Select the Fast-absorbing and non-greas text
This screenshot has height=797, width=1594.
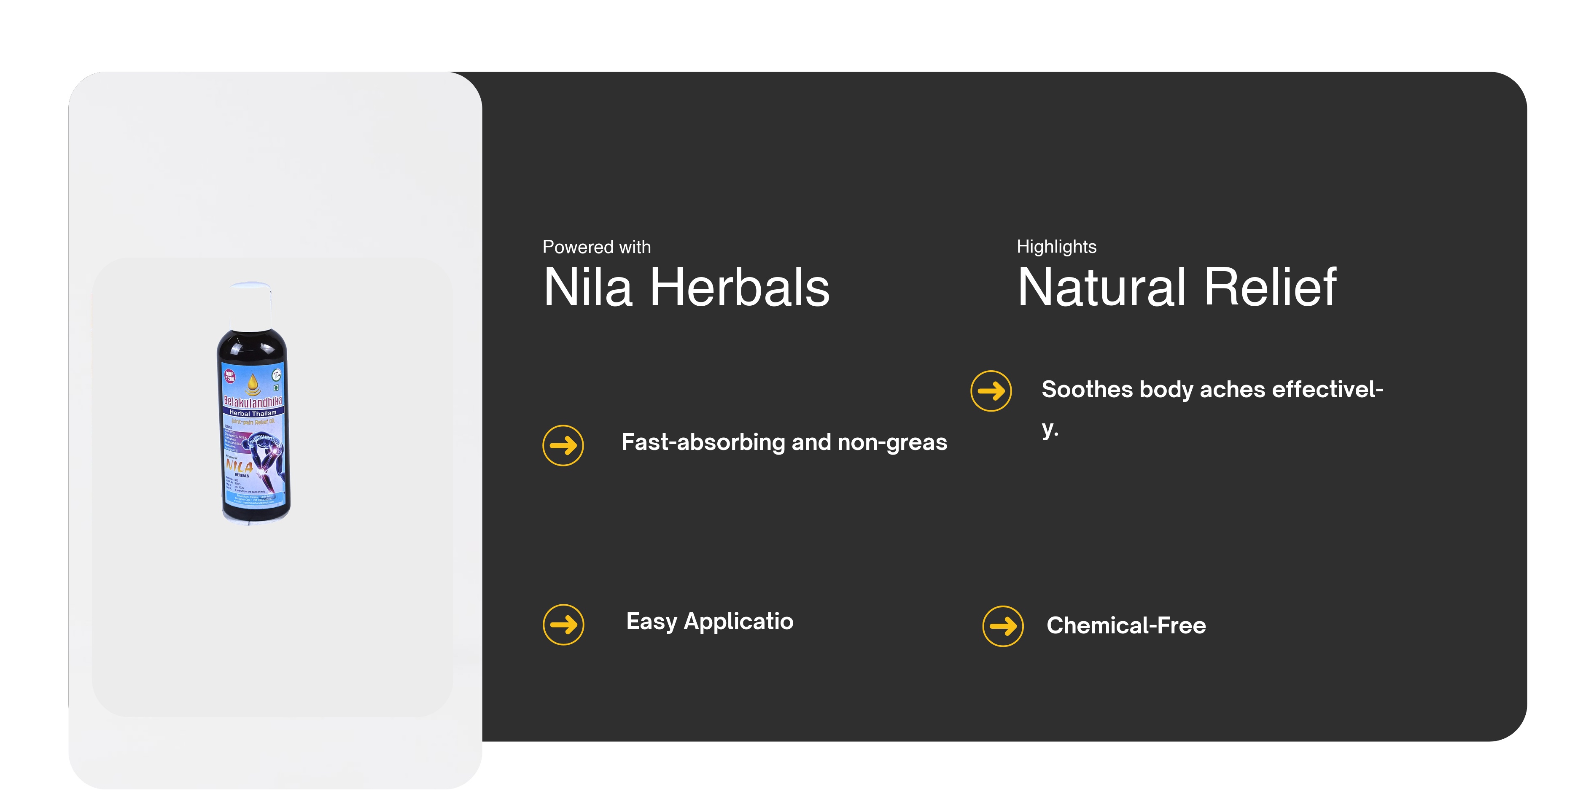[784, 442]
